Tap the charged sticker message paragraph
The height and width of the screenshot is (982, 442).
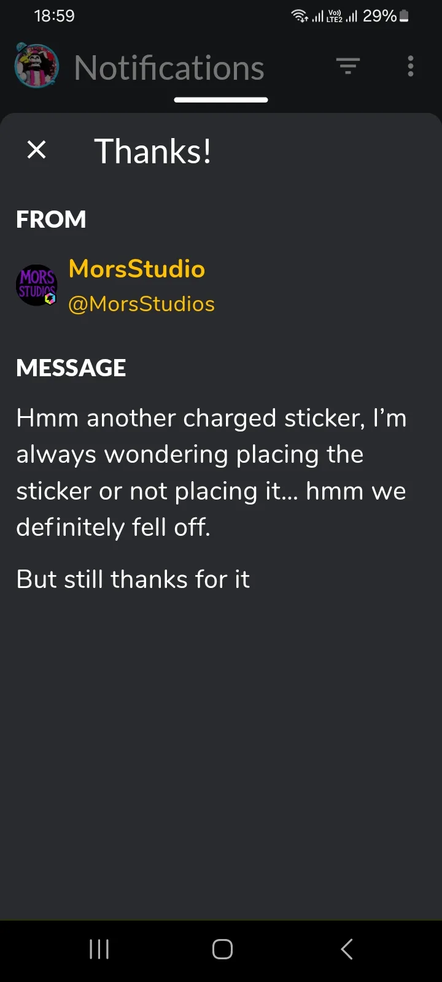211,472
